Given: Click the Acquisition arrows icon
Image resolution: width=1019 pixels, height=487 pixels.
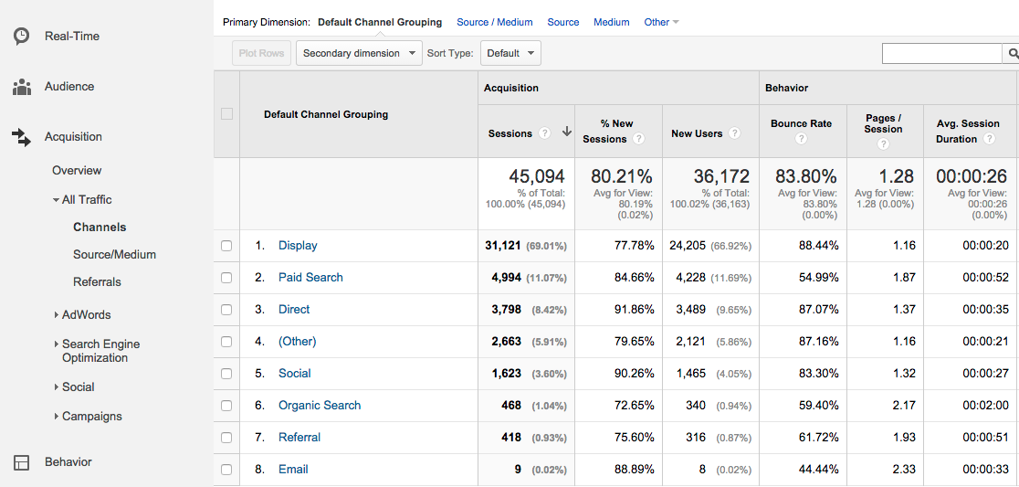Looking at the screenshot, I should [21, 137].
